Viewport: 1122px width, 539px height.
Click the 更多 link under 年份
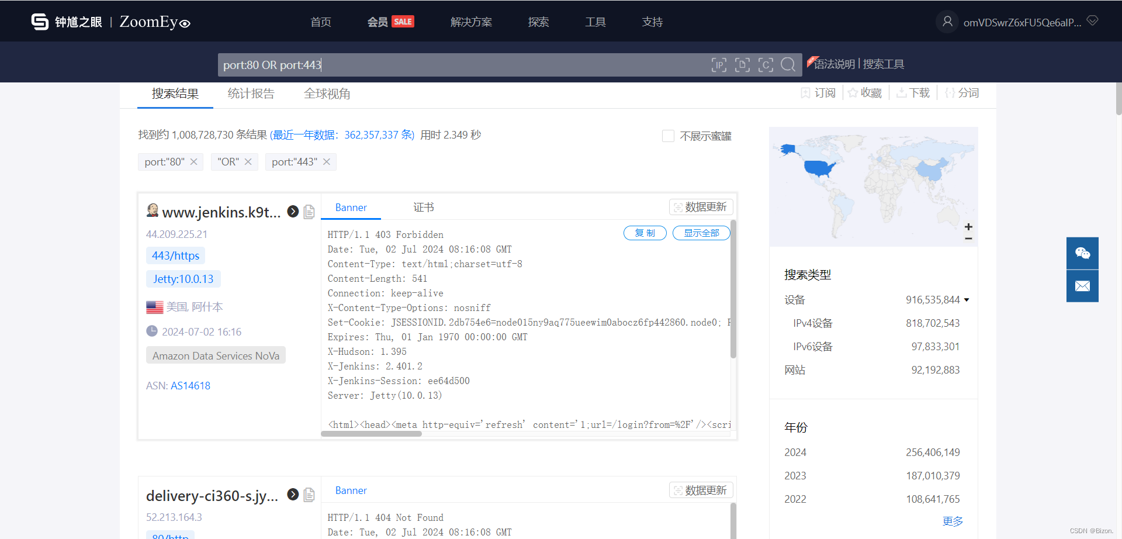(x=953, y=521)
